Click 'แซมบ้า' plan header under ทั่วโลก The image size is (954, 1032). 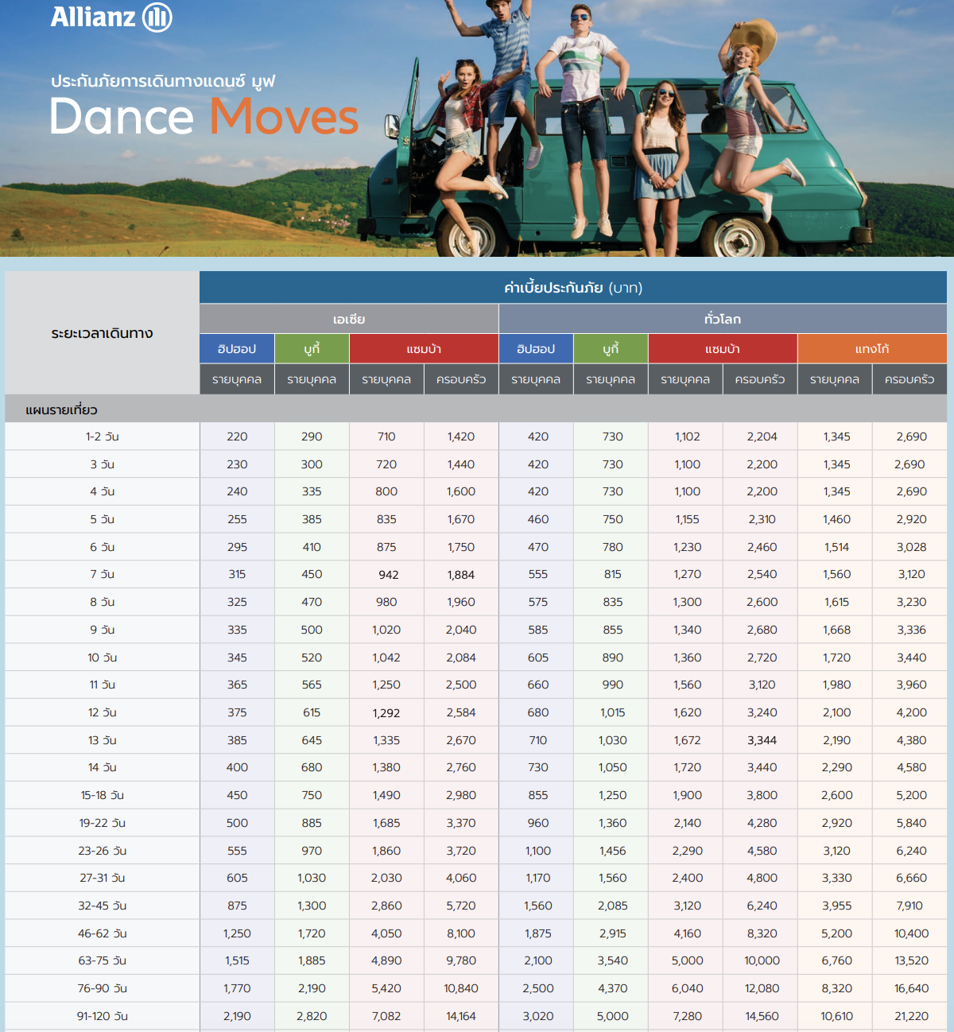723,349
